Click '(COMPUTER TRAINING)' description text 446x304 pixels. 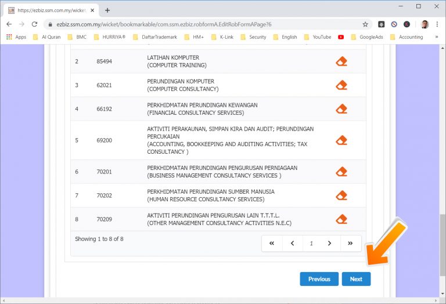pos(177,66)
